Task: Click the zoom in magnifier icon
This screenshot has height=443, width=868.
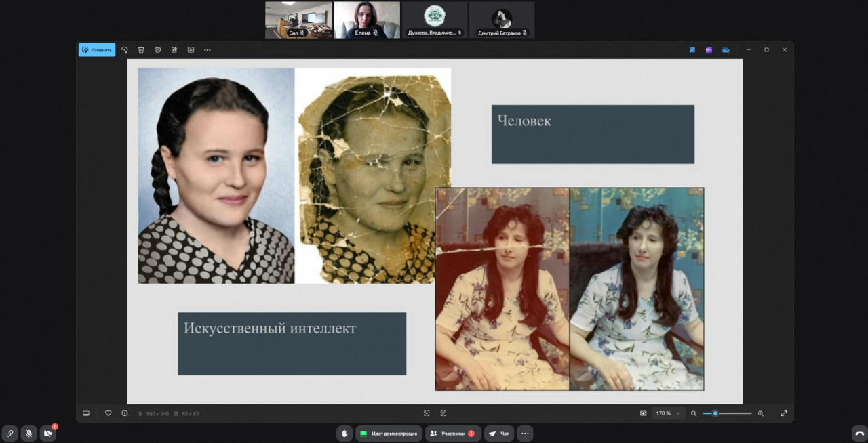Action: point(760,413)
